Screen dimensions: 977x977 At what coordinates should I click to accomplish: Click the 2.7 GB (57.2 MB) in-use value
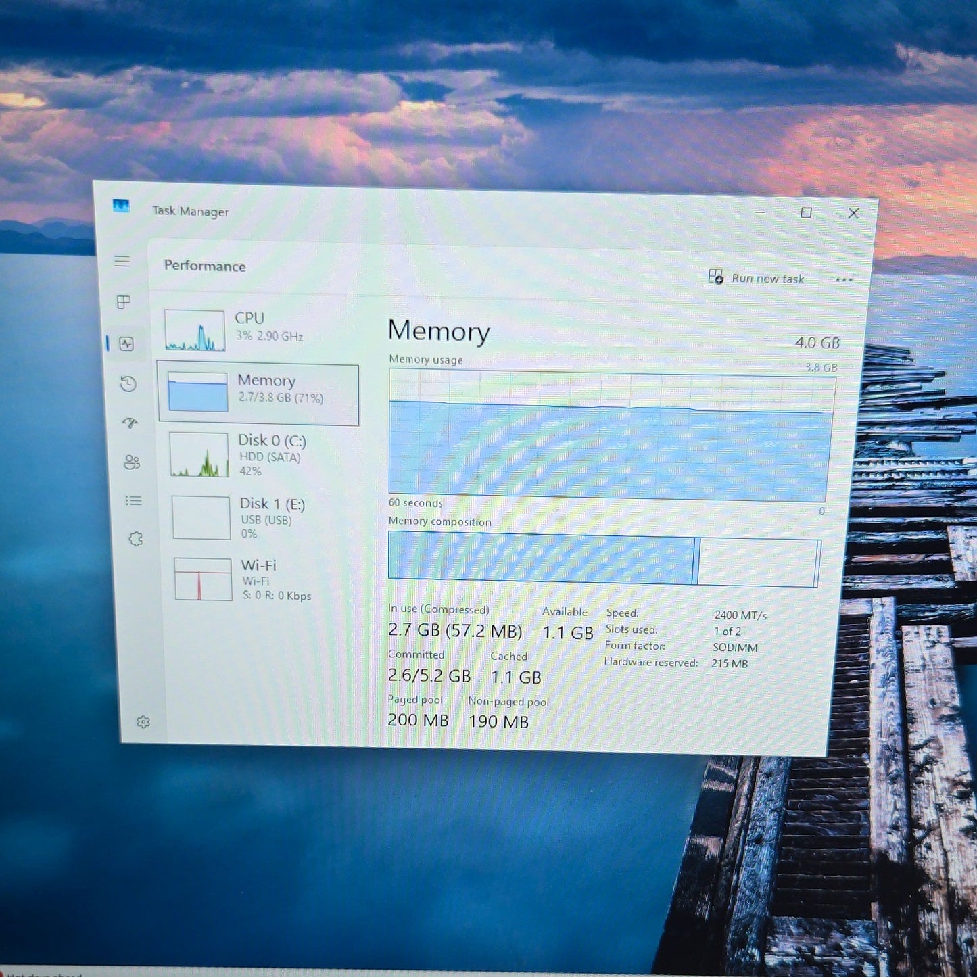tap(455, 631)
